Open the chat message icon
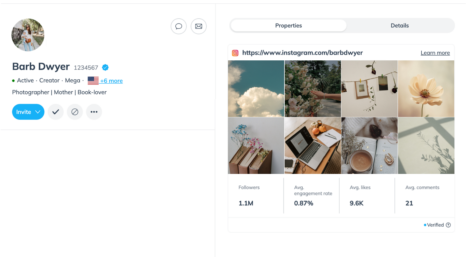This screenshot has width=466, height=257. [x=179, y=26]
